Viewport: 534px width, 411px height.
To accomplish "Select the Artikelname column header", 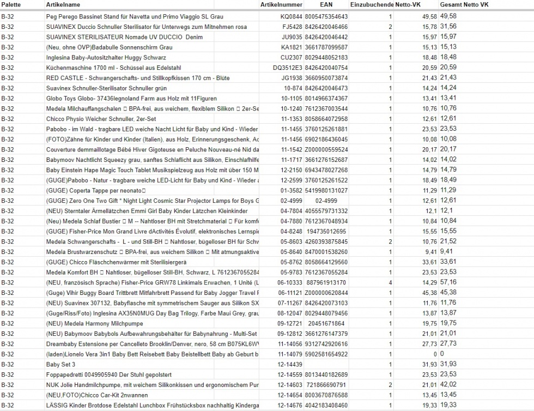I will coord(63,5).
